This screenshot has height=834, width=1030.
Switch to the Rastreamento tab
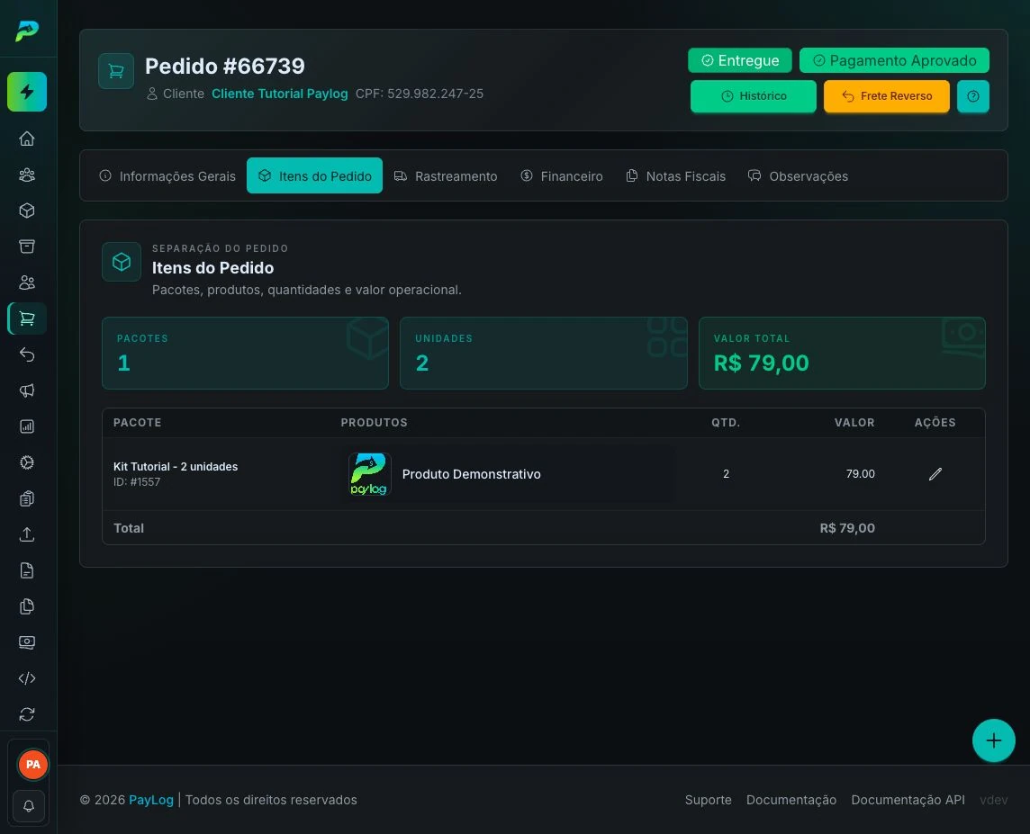446,175
